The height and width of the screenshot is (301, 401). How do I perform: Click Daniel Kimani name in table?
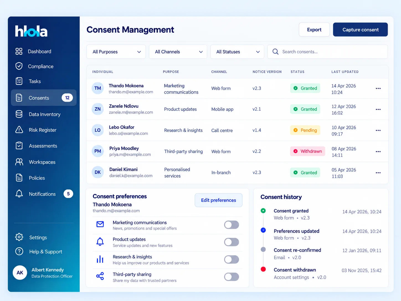tap(124, 169)
